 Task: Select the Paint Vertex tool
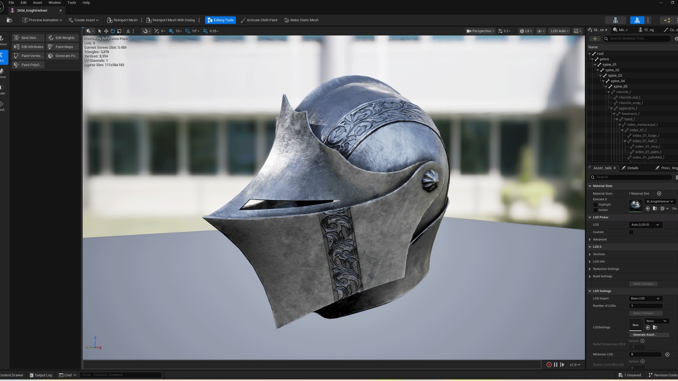[28, 56]
